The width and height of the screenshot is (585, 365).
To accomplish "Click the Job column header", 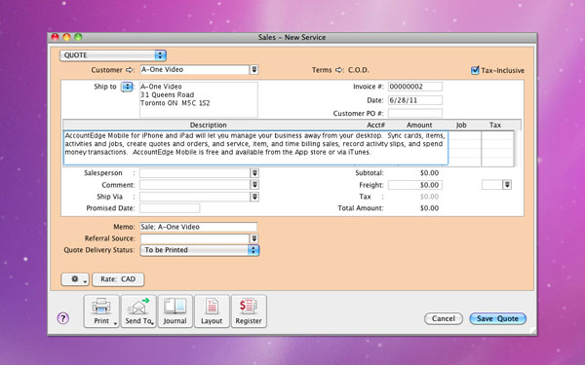I will (x=461, y=126).
